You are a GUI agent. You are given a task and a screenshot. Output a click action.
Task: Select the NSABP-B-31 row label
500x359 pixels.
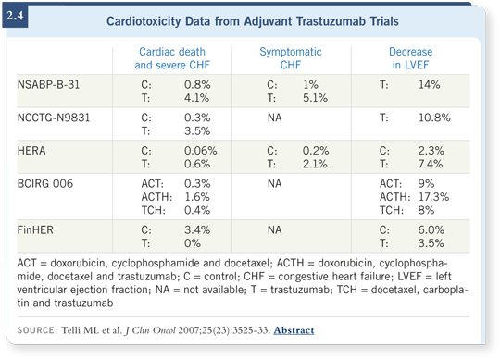click(48, 85)
